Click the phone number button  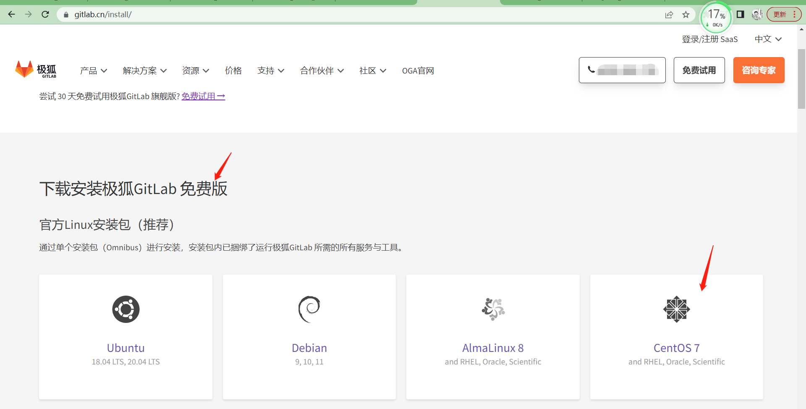tap(622, 70)
